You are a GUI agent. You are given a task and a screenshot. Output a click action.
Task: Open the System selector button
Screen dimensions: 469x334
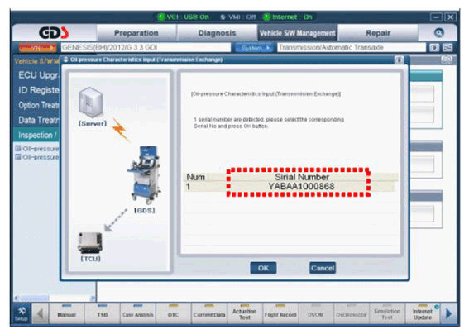tap(254, 48)
